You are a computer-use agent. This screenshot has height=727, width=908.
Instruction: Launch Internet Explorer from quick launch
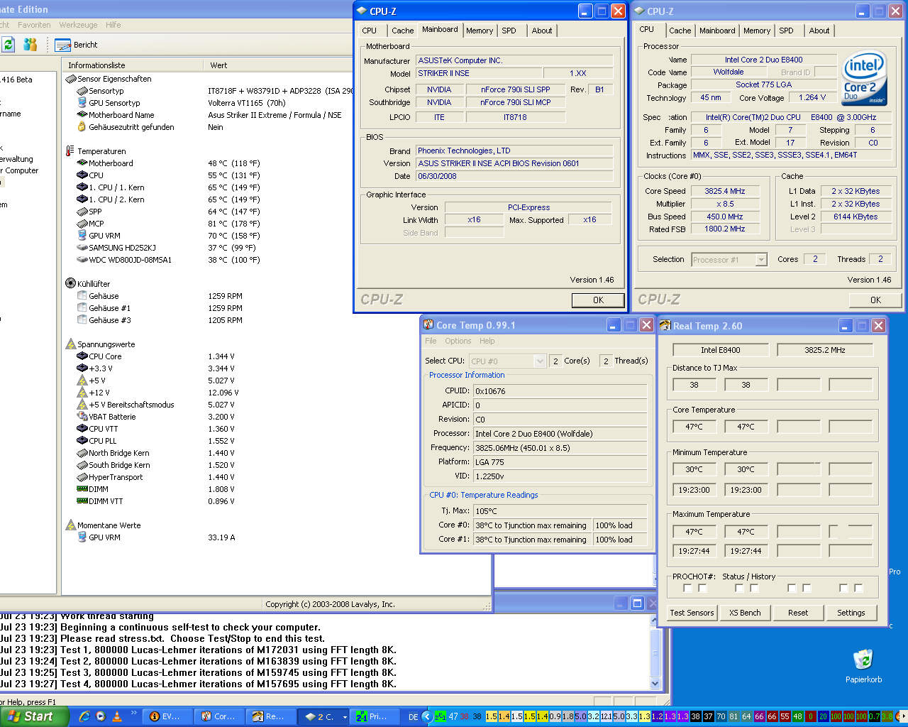click(84, 716)
